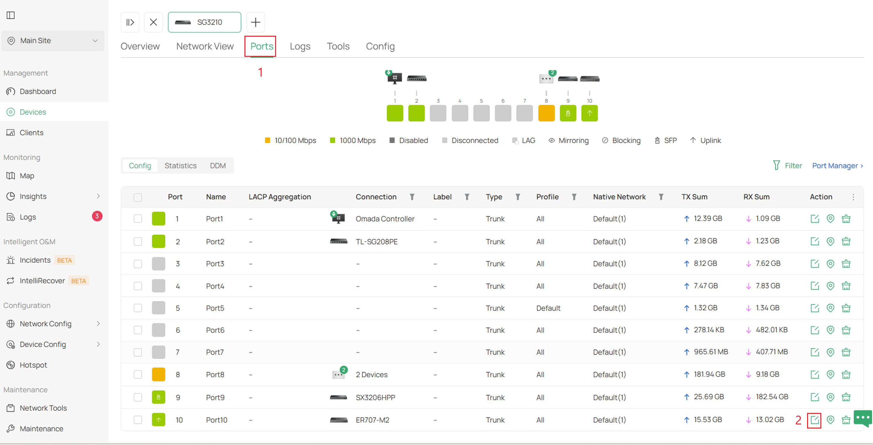Open Incidents BETA page

coord(54,260)
